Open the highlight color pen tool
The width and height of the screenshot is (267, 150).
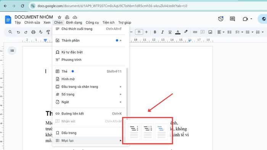[186, 32]
